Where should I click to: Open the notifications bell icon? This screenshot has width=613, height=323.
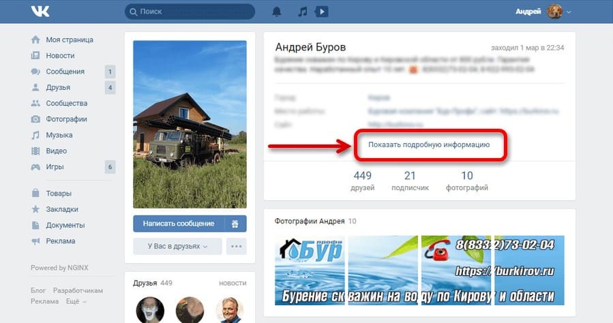point(277,12)
